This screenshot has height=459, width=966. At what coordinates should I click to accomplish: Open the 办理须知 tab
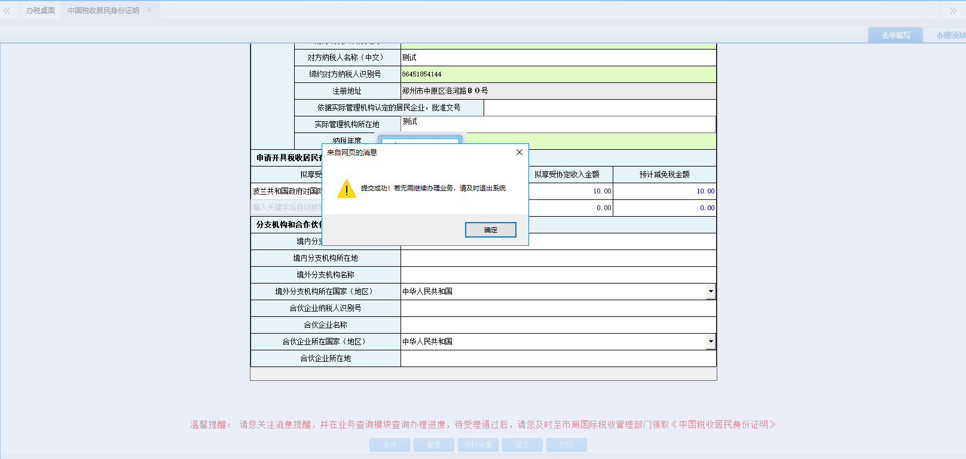(949, 35)
